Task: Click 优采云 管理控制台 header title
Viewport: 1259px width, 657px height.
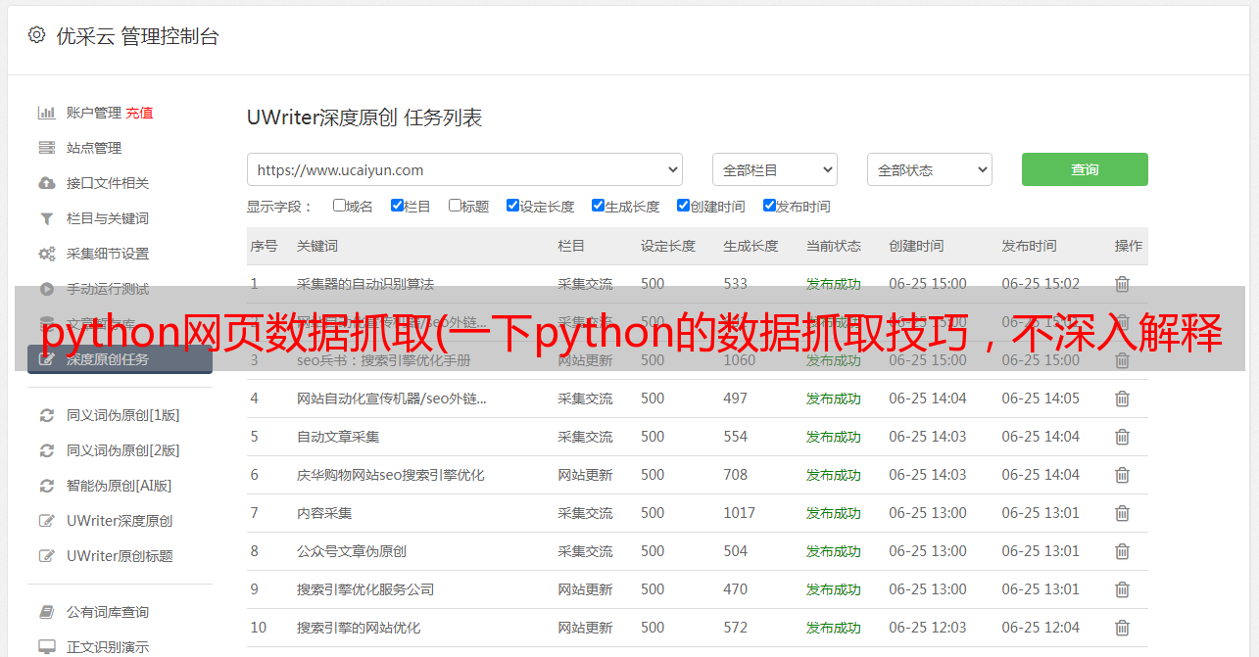Action: (137, 36)
